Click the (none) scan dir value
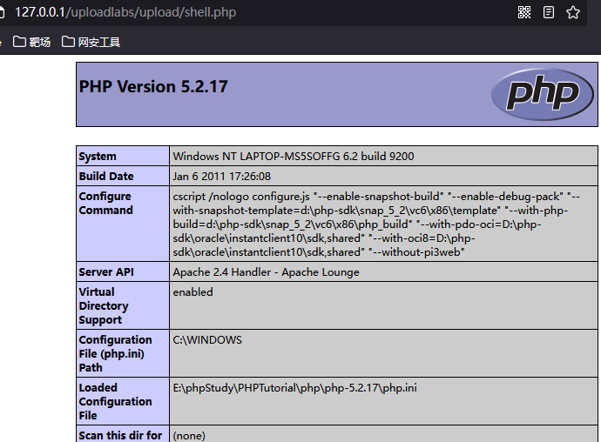This screenshot has width=601, height=442. coord(189,436)
